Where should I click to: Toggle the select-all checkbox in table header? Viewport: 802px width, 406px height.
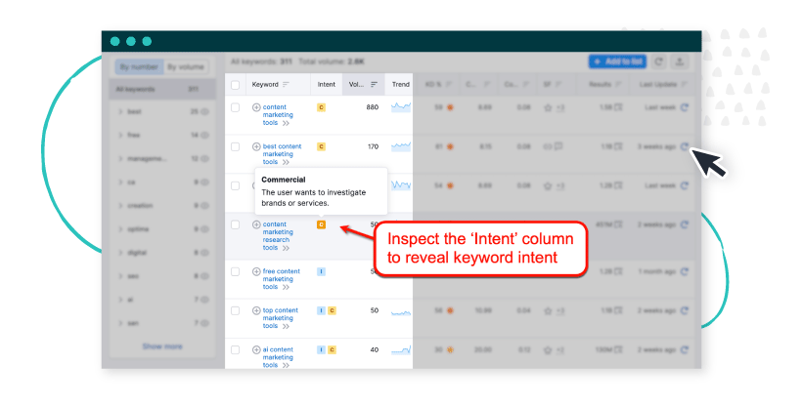235,85
